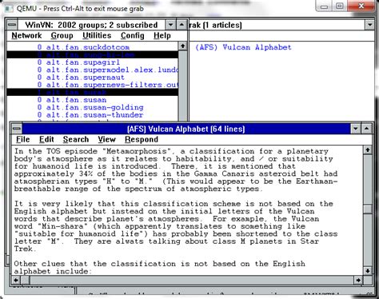Open the Utilities menu in WinVN
Screen dimensions: 379x299
(97, 36)
